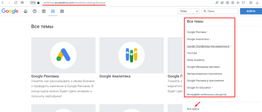Open the Opera snapshot camera icon
This screenshot has height=112, width=262.
228,3
